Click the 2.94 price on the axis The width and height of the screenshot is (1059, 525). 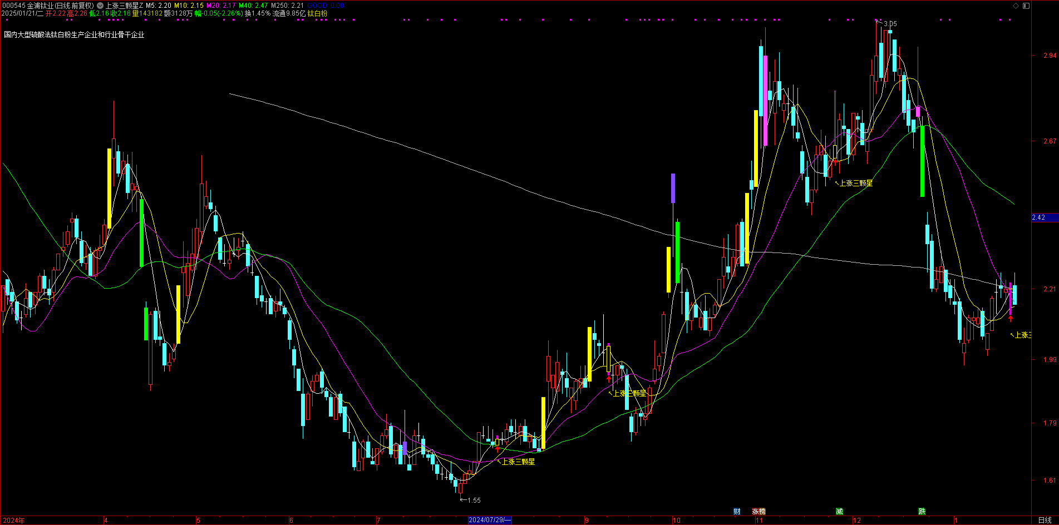coord(1050,56)
